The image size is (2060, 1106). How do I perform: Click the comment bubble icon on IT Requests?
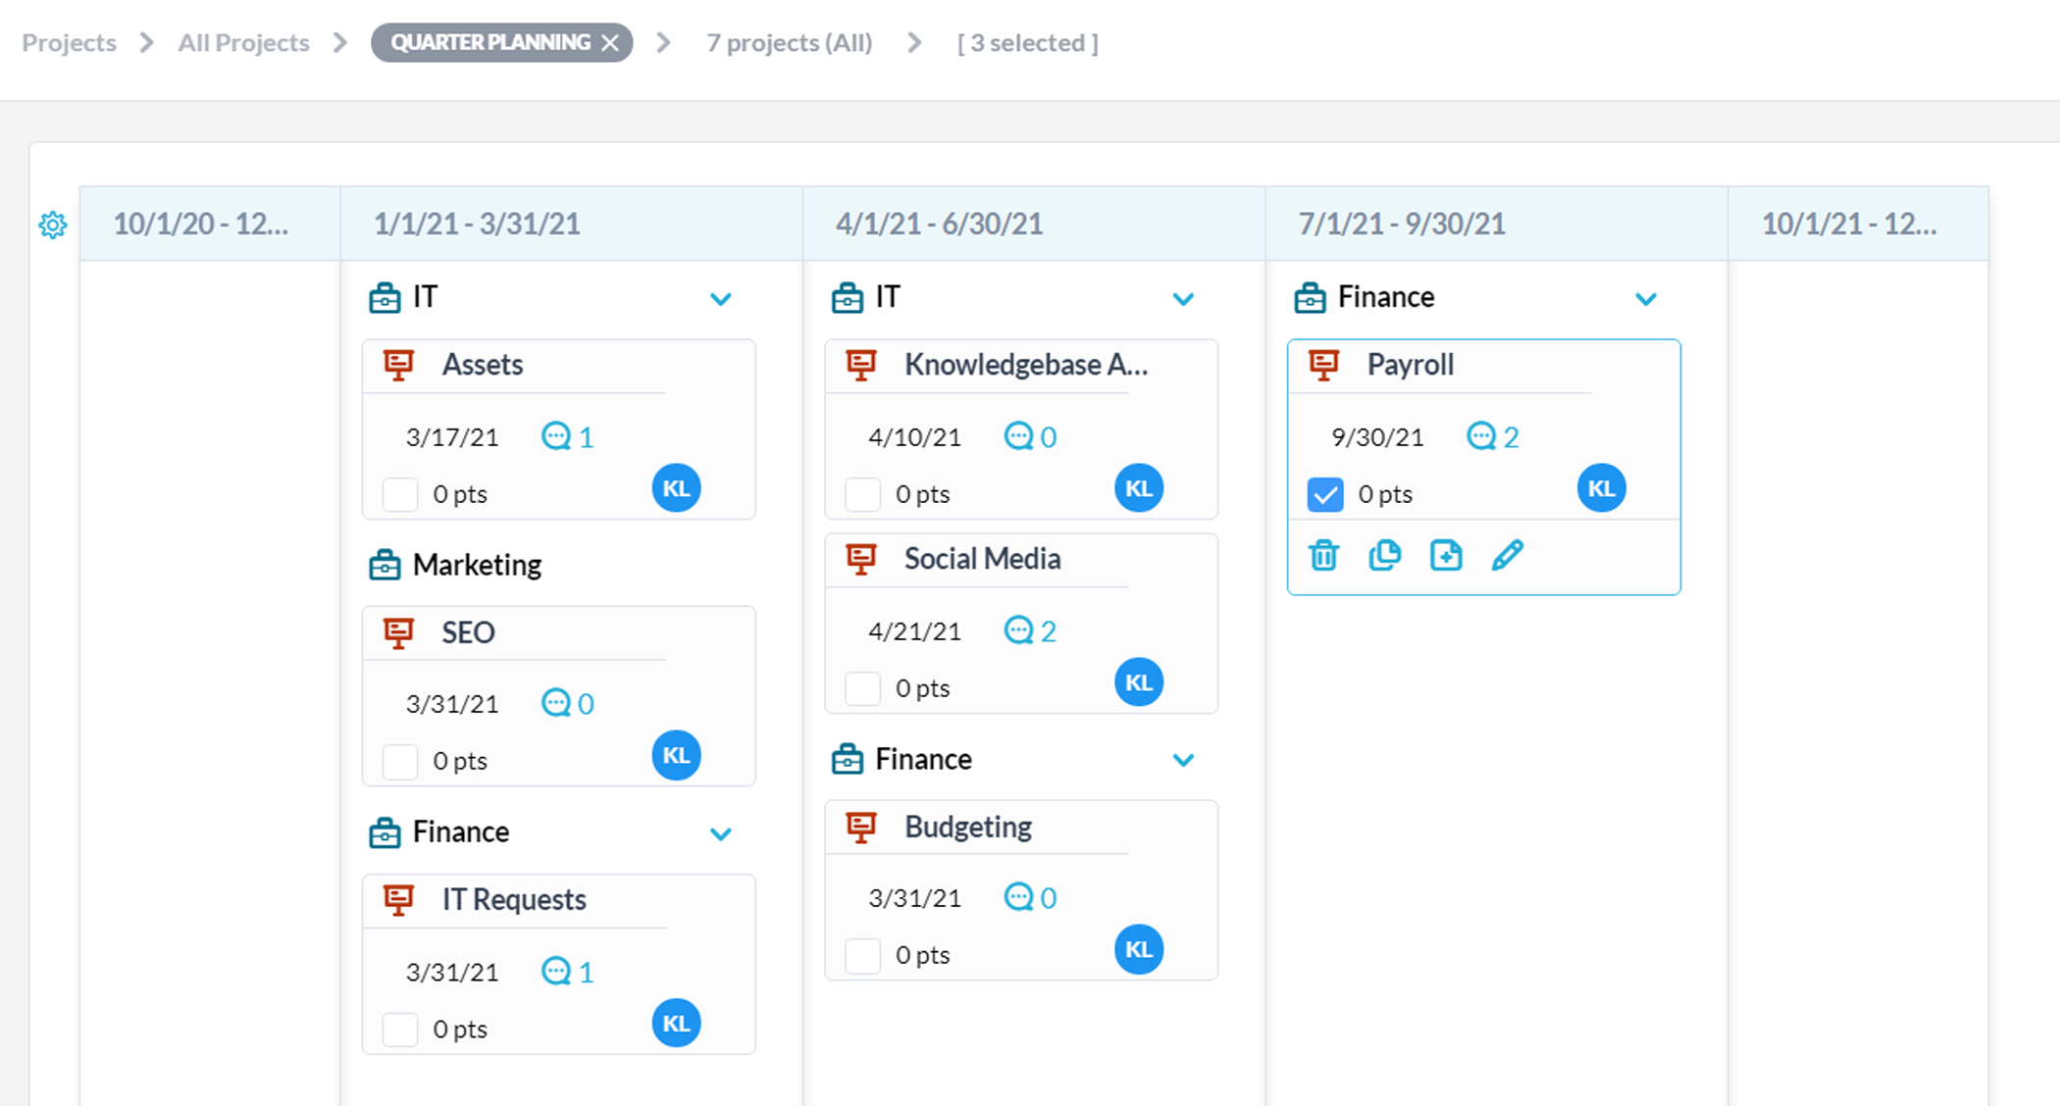coord(556,970)
